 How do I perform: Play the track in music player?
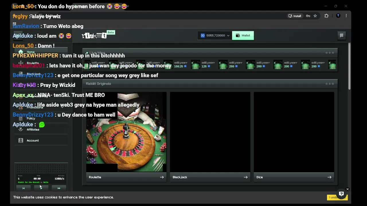[x=41, y=188]
